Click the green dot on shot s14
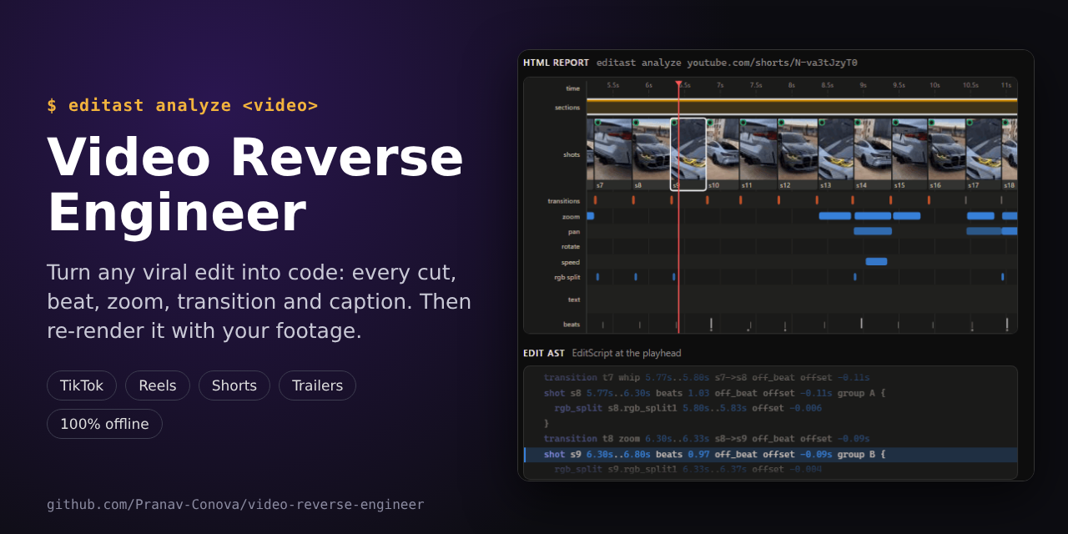1068x534 pixels. coord(858,122)
